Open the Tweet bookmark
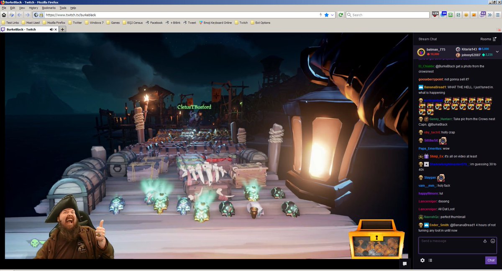Screen dimensions: 502x271 [189, 23]
